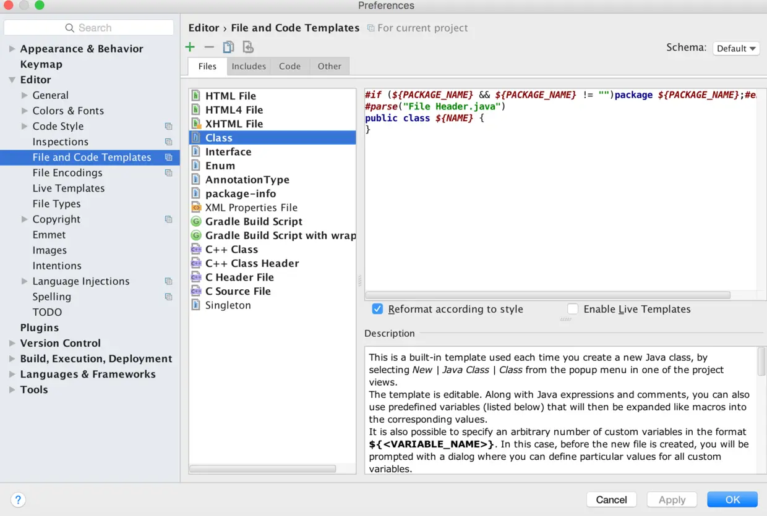The height and width of the screenshot is (516, 767).
Task: Collapse the Editor section
Action: click(12, 80)
